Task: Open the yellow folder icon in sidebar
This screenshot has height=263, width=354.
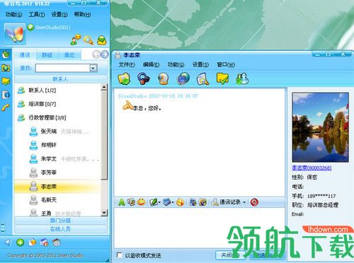Action: pyautogui.click(x=6, y=81)
